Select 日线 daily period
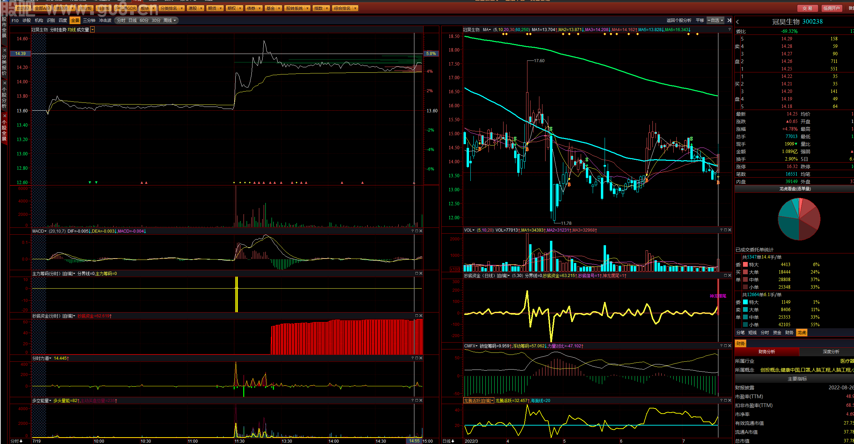The image size is (854, 444). click(x=133, y=20)
